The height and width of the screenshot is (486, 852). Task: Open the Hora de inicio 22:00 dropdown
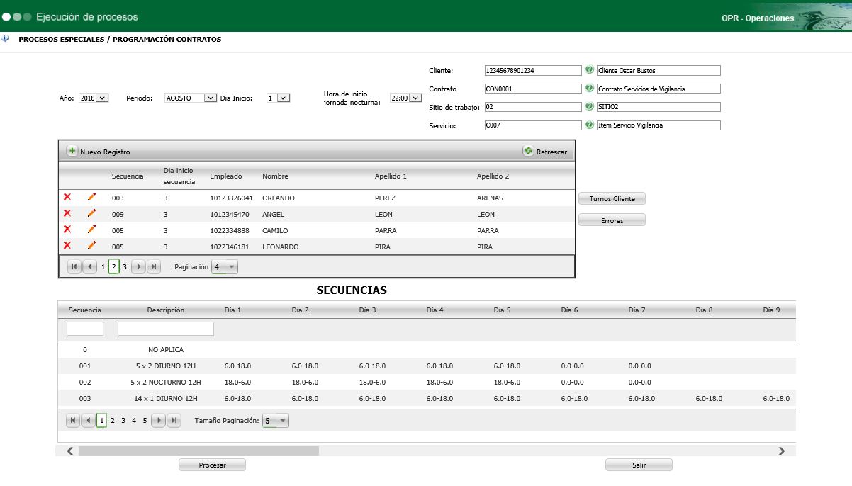pos(400,98)
